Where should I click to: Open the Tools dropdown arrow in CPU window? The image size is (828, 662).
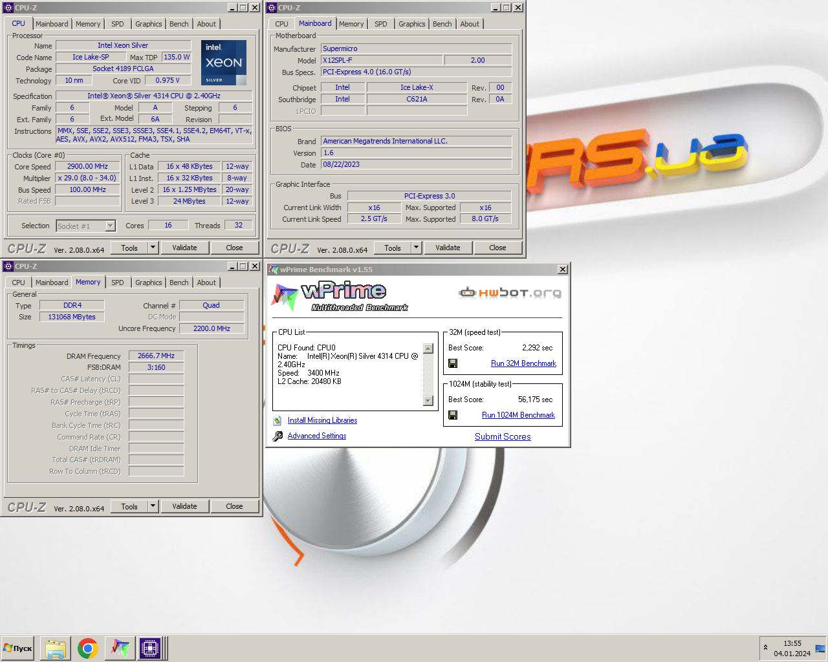153,248
